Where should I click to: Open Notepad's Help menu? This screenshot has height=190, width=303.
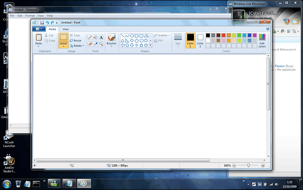pos(50,16)
